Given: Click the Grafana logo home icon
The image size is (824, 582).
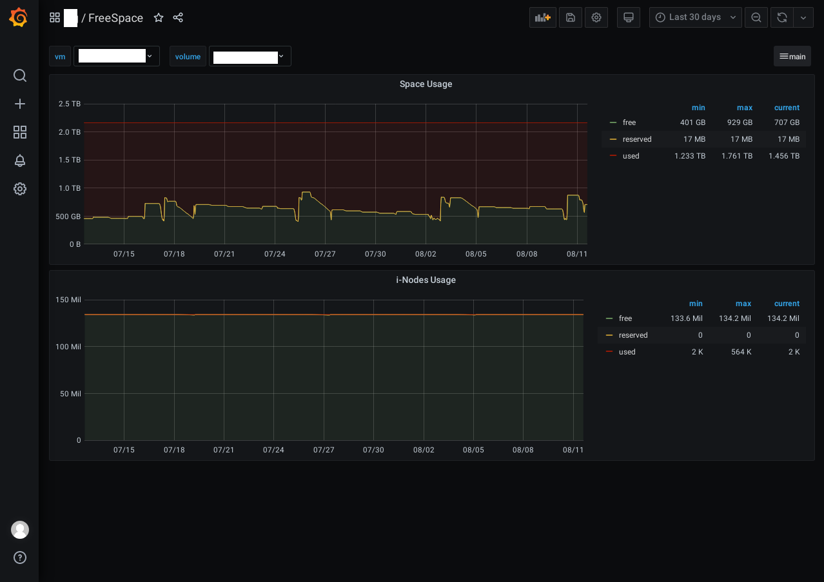Looking at the screenshot, I should 19,17.
